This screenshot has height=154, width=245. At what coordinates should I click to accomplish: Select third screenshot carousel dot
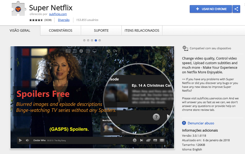click(92, 40)
